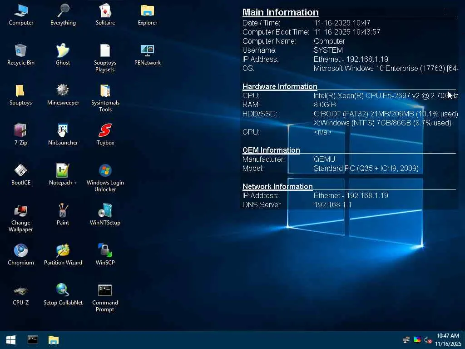Launch the Notepad++ desktop icon

[x=63, y=175]
